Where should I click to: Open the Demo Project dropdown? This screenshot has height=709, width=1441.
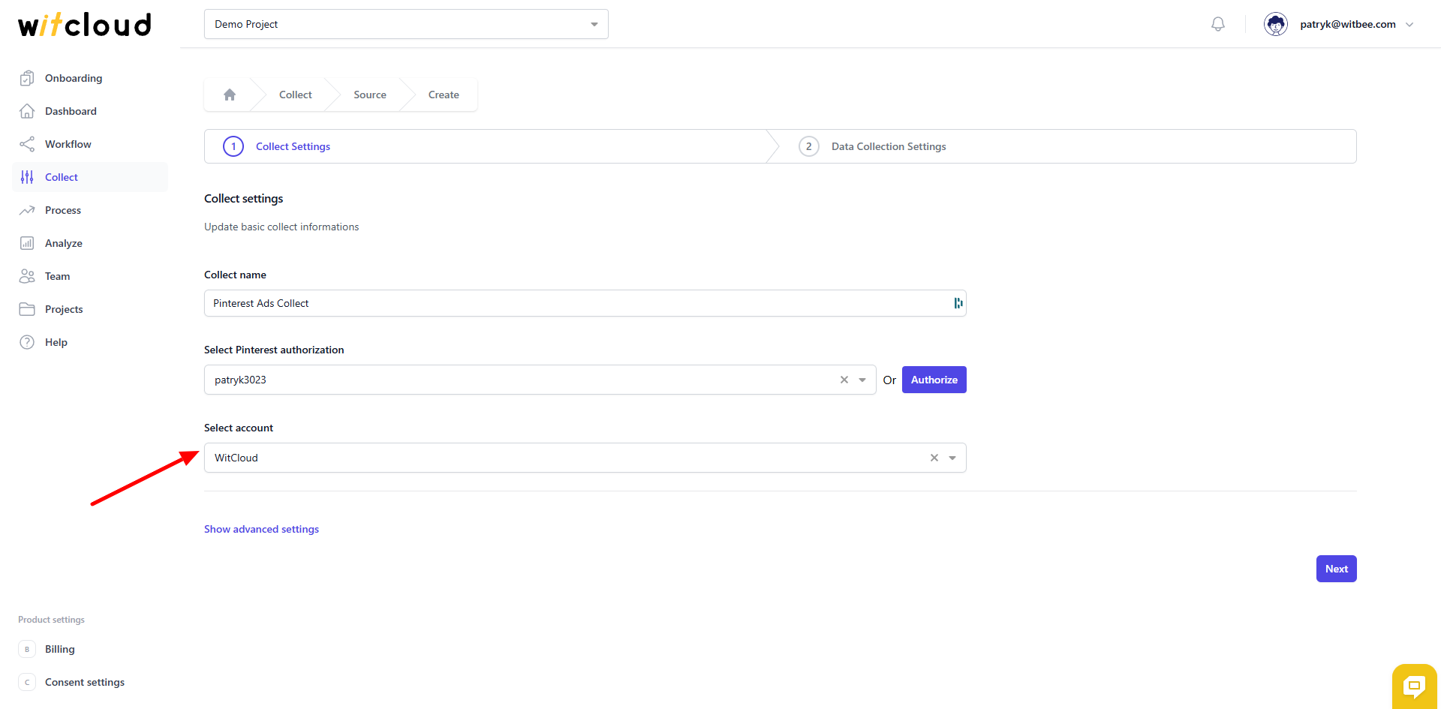click(x=406, y=24)
